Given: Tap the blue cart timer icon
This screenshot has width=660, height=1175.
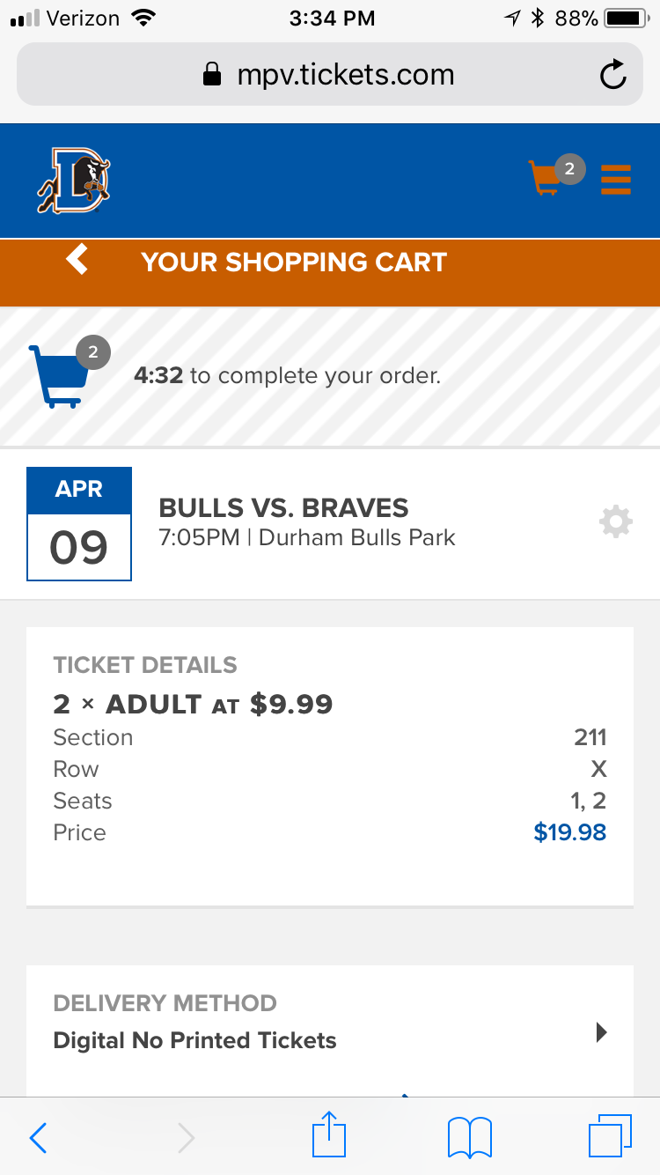Looking at the screenshot, I should pos(60,376).
